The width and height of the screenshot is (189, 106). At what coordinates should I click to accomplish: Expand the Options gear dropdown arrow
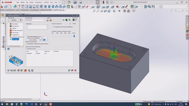click(x=114, y=2)
